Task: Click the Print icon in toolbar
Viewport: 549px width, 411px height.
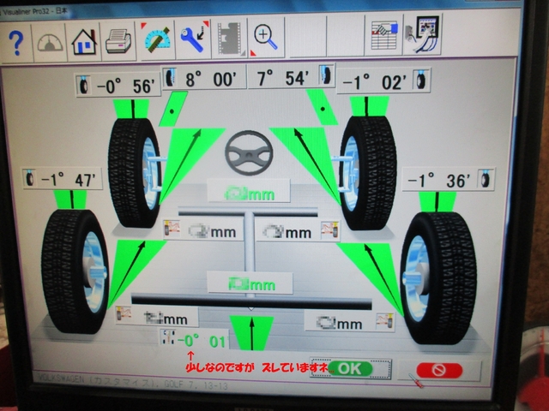Action: pyautogui.click(x=118, y=39)
